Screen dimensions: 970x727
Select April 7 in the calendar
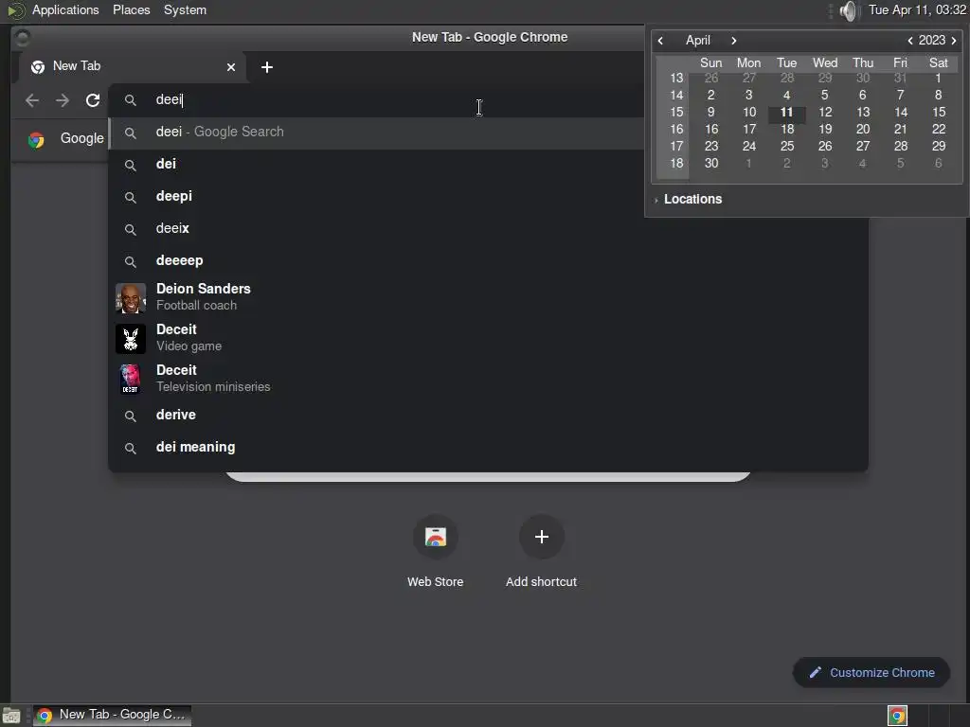pyautogui.click(x=901, y=96)
